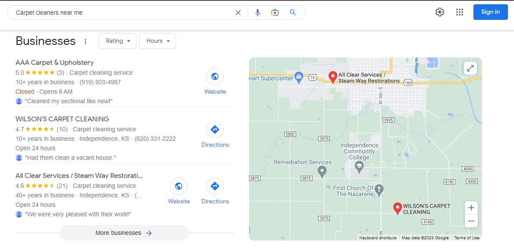Click the "Closed · Opens 8 AM" status text
This screenshot has width=514, height=250.
(x=44, y=92)
